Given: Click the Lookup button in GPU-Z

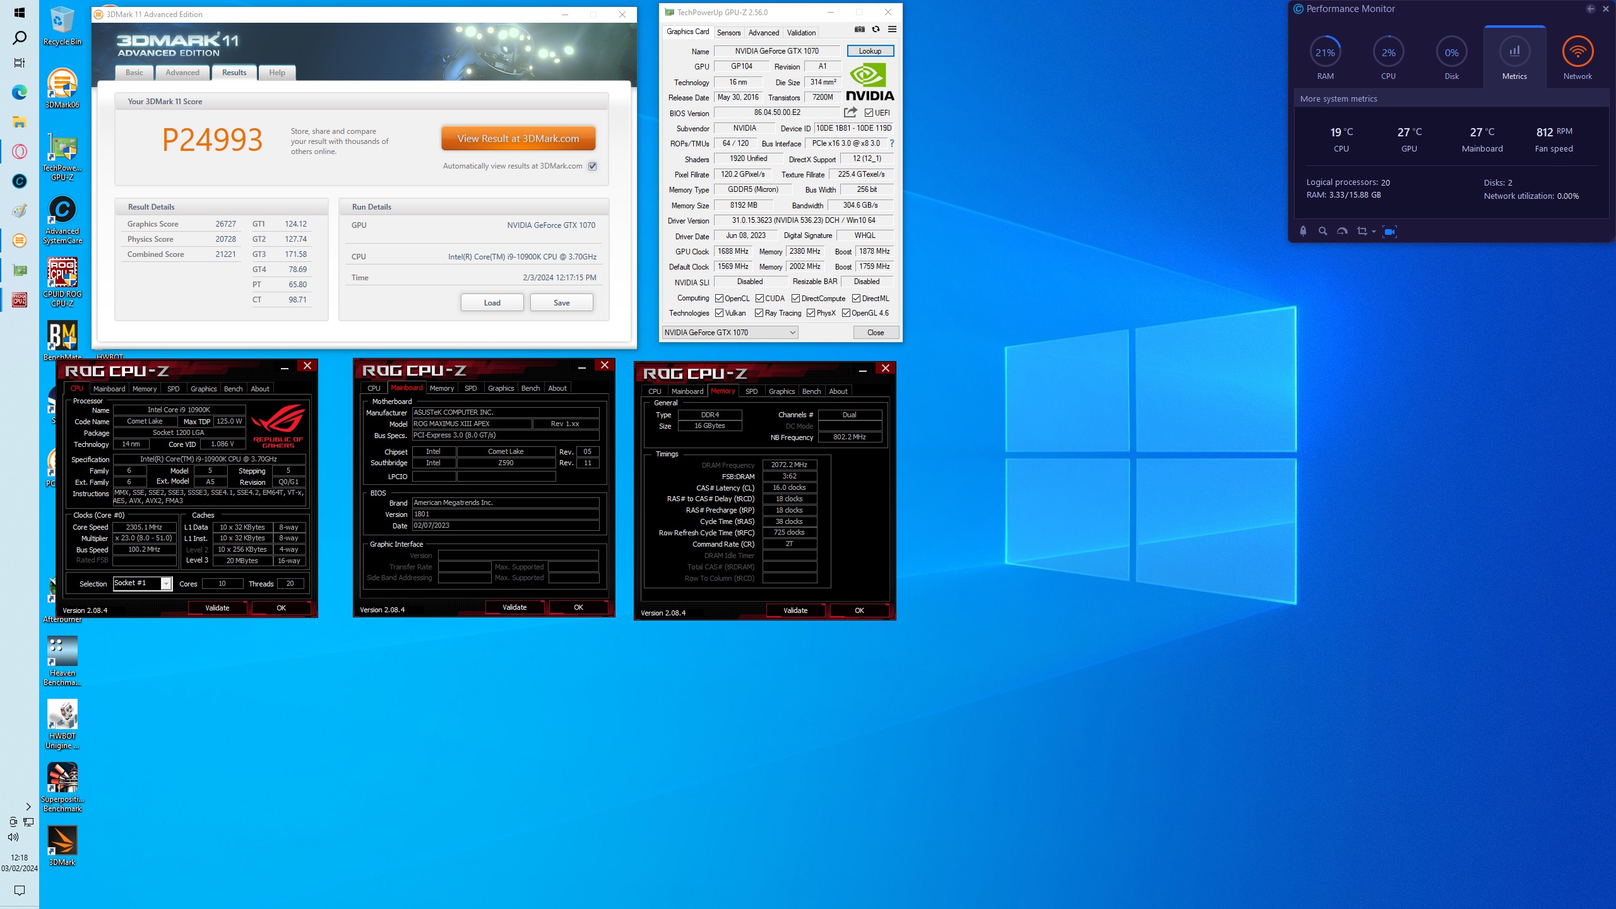Looking at the screenshot, I should (870, 51).
